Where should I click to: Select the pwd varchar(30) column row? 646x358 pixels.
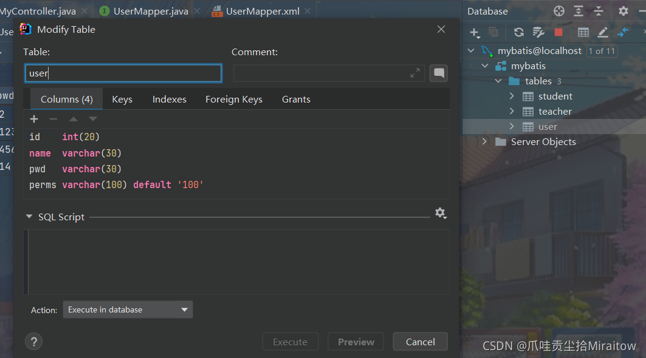tap(236, 169)
